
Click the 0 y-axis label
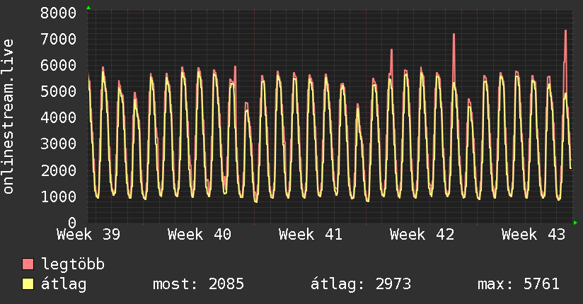pyautogui.click(x=72, y=223)
